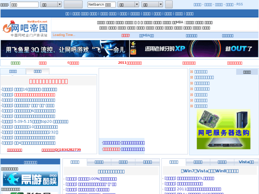Open the dropdown beside the first search box
Screen dimensions: 259x194
tap(51, 5)
